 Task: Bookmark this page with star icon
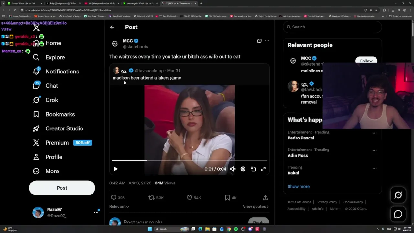[x=376, y=10]
